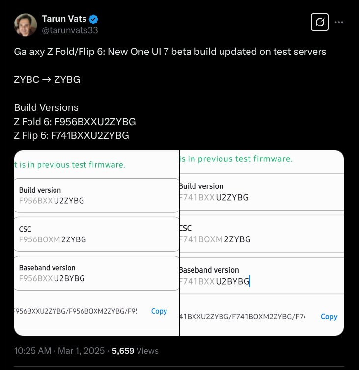Open Tarun Vats profile avatar
This screenshot has width=359, height=370.
(27, 25)
